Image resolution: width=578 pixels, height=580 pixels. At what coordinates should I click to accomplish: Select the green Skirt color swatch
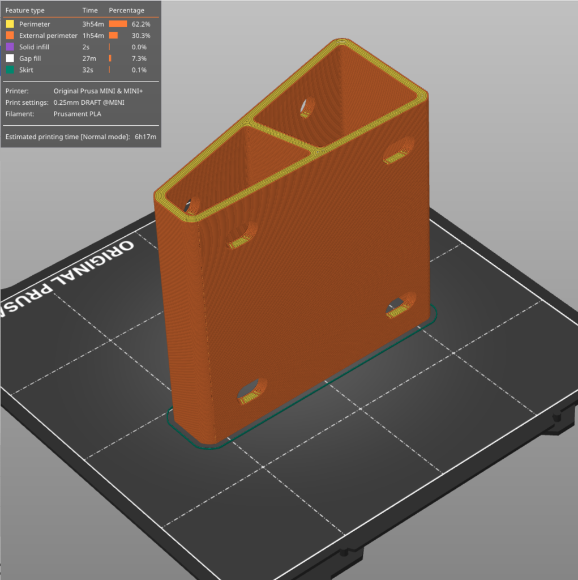(10, 70)
